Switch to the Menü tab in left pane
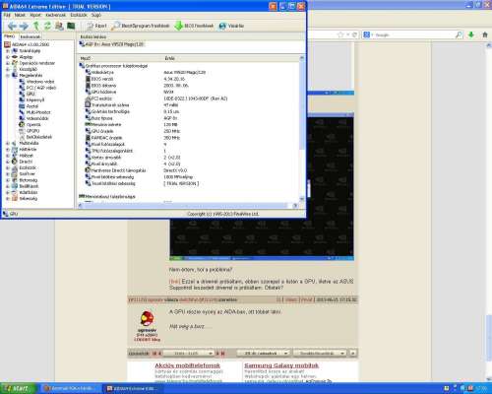492x394 pixels. point(9,36)
